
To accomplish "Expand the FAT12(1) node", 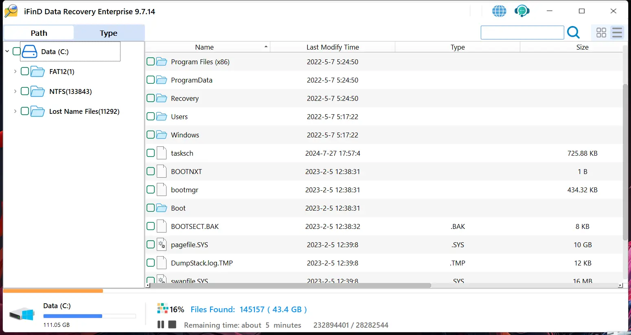I will 15,71.
